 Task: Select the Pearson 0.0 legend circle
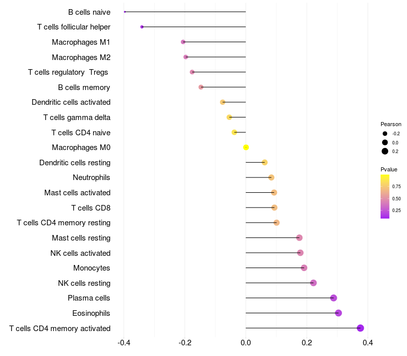click(385, 142)
